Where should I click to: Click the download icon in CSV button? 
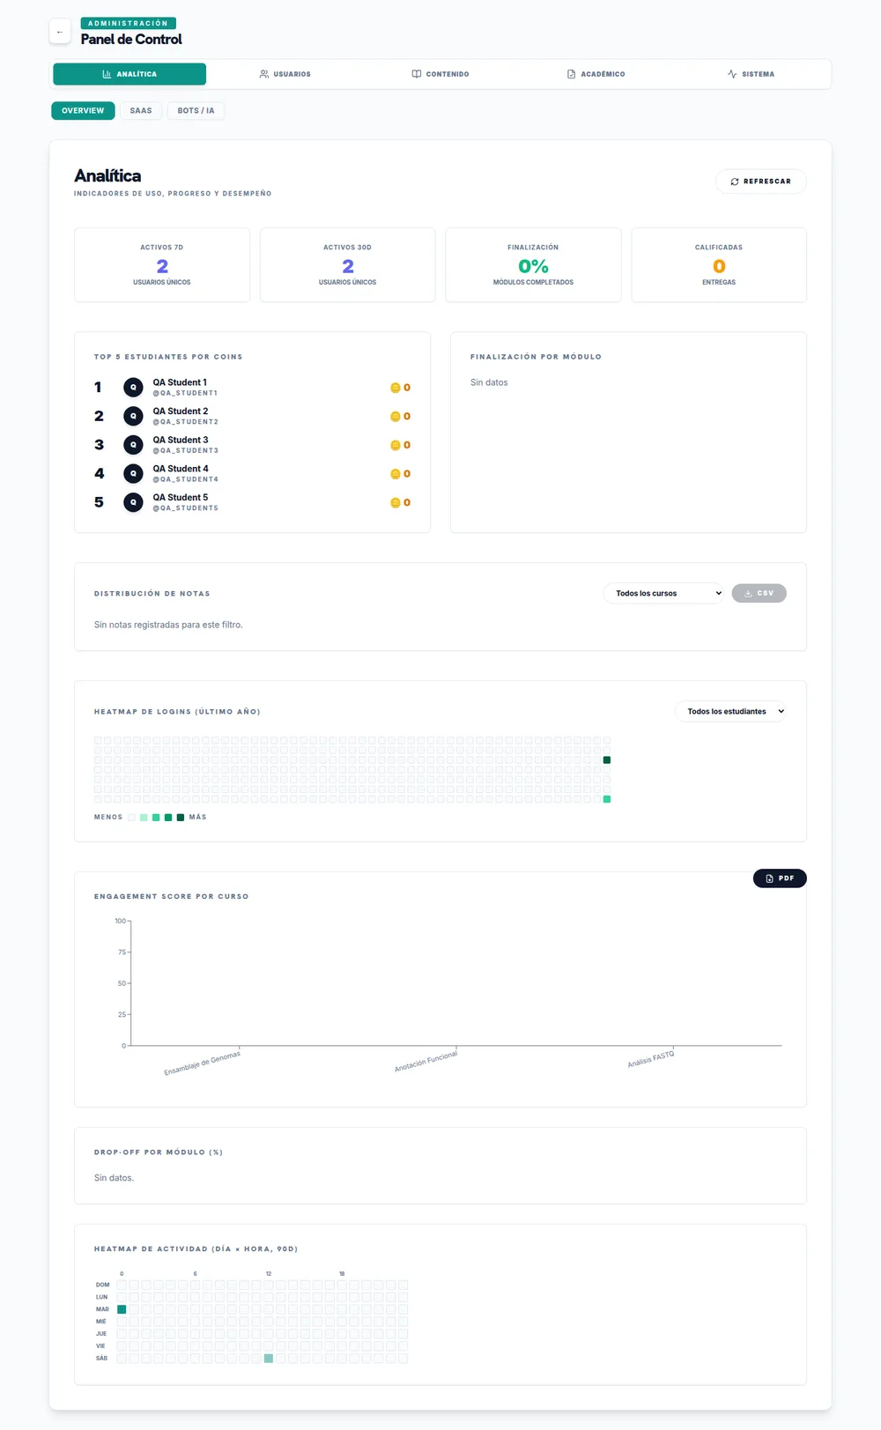click(x=748, y=593)
